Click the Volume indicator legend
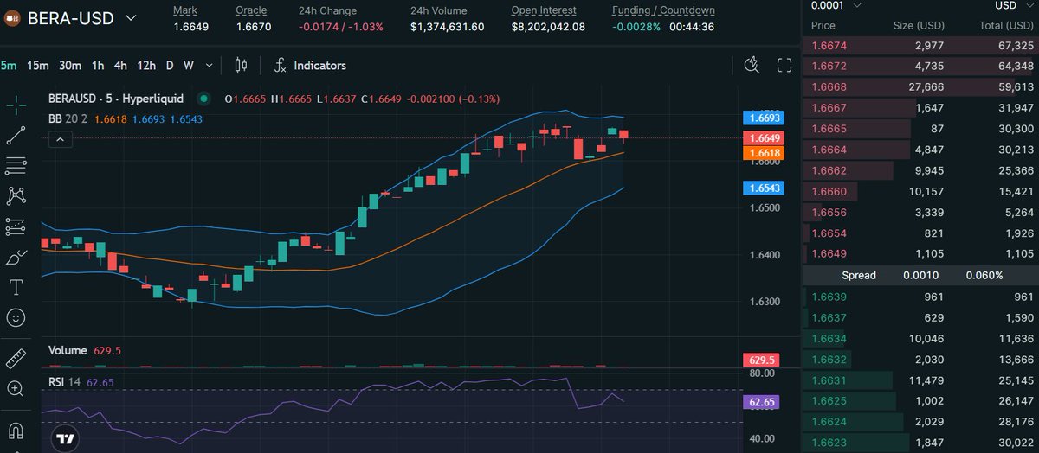 tap(68, 350)
